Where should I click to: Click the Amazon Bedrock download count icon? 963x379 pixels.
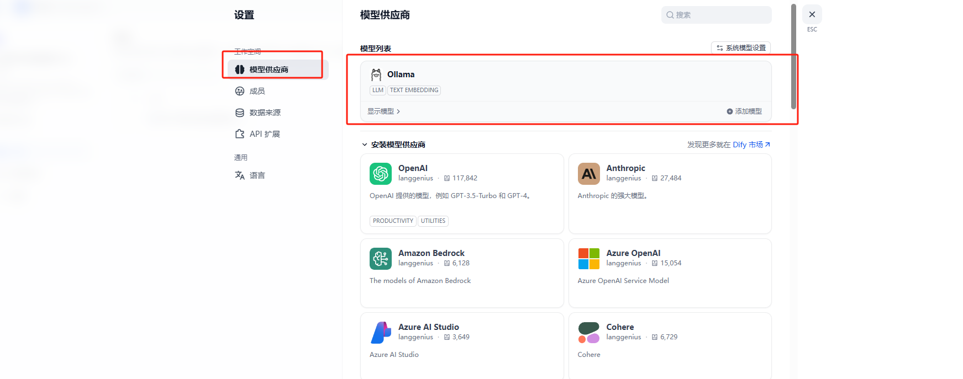(x=447, y=263)
